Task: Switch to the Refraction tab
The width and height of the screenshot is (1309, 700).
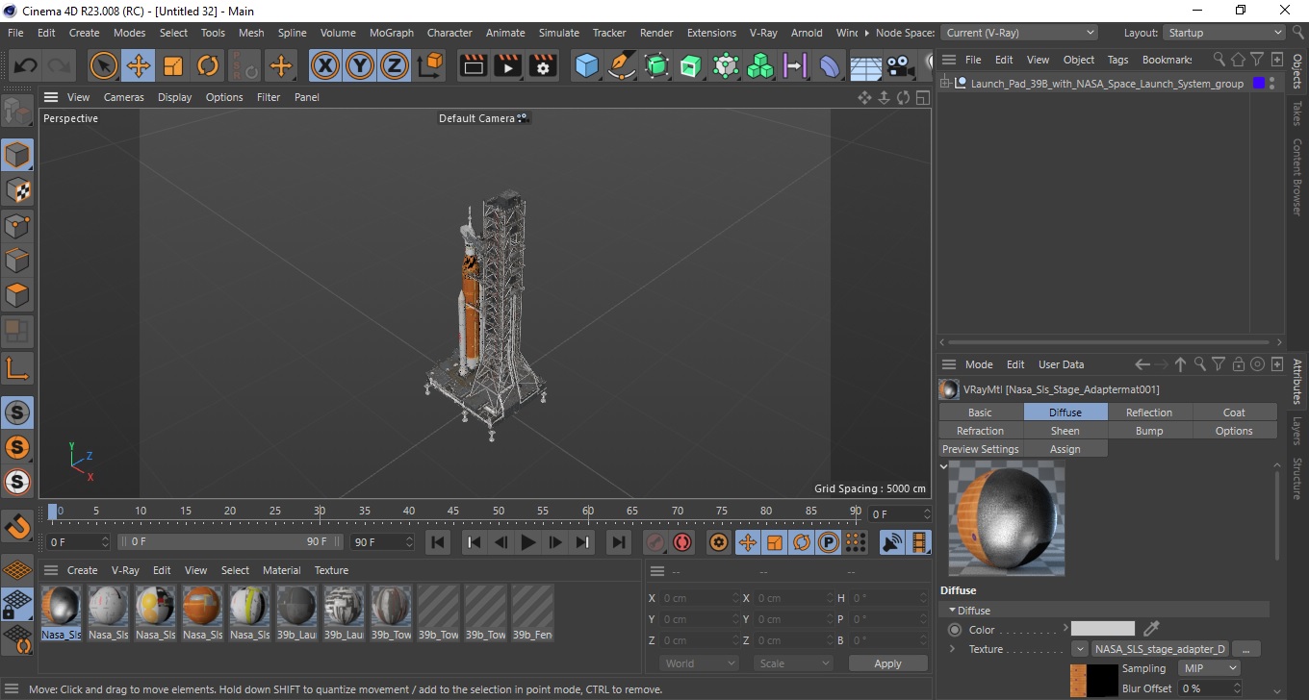Action: pyautogui.click(x=981, y=431)
